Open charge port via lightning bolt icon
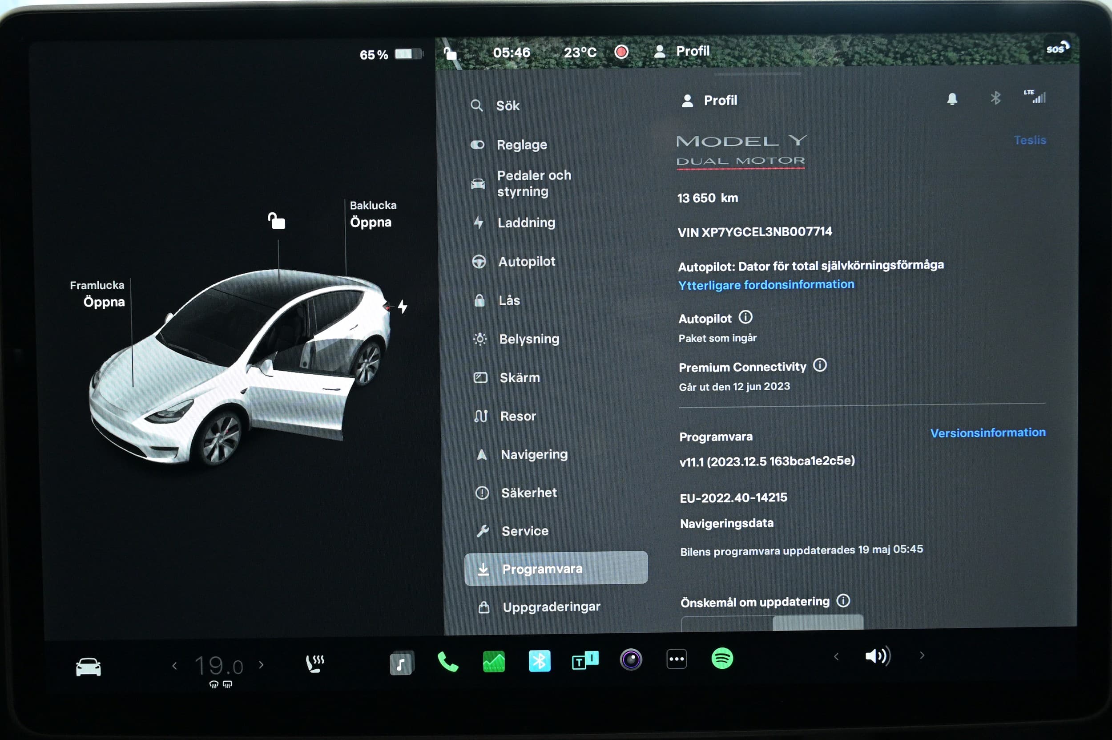The height and width of the screenshot is (740, 1112). 403,307
